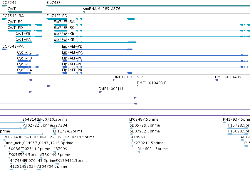Open the DME1-010A03.F clone label
Image resolution: width=250 pixels, height=171 pixels.
[151, 83]
